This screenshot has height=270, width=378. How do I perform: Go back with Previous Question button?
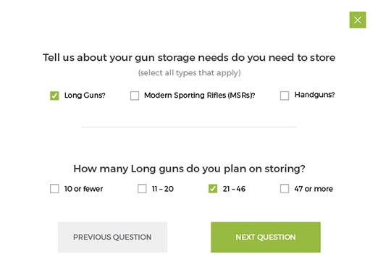pos(112,237)
